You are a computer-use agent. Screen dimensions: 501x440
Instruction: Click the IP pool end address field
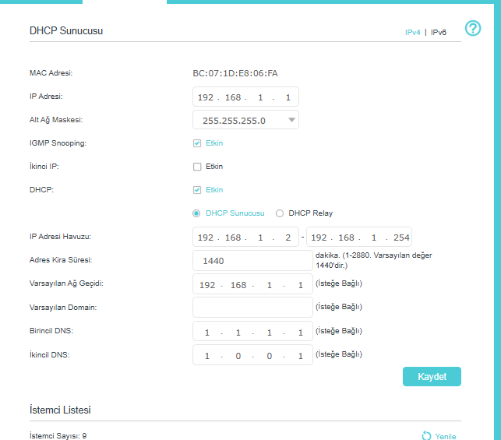coord(359,237)
